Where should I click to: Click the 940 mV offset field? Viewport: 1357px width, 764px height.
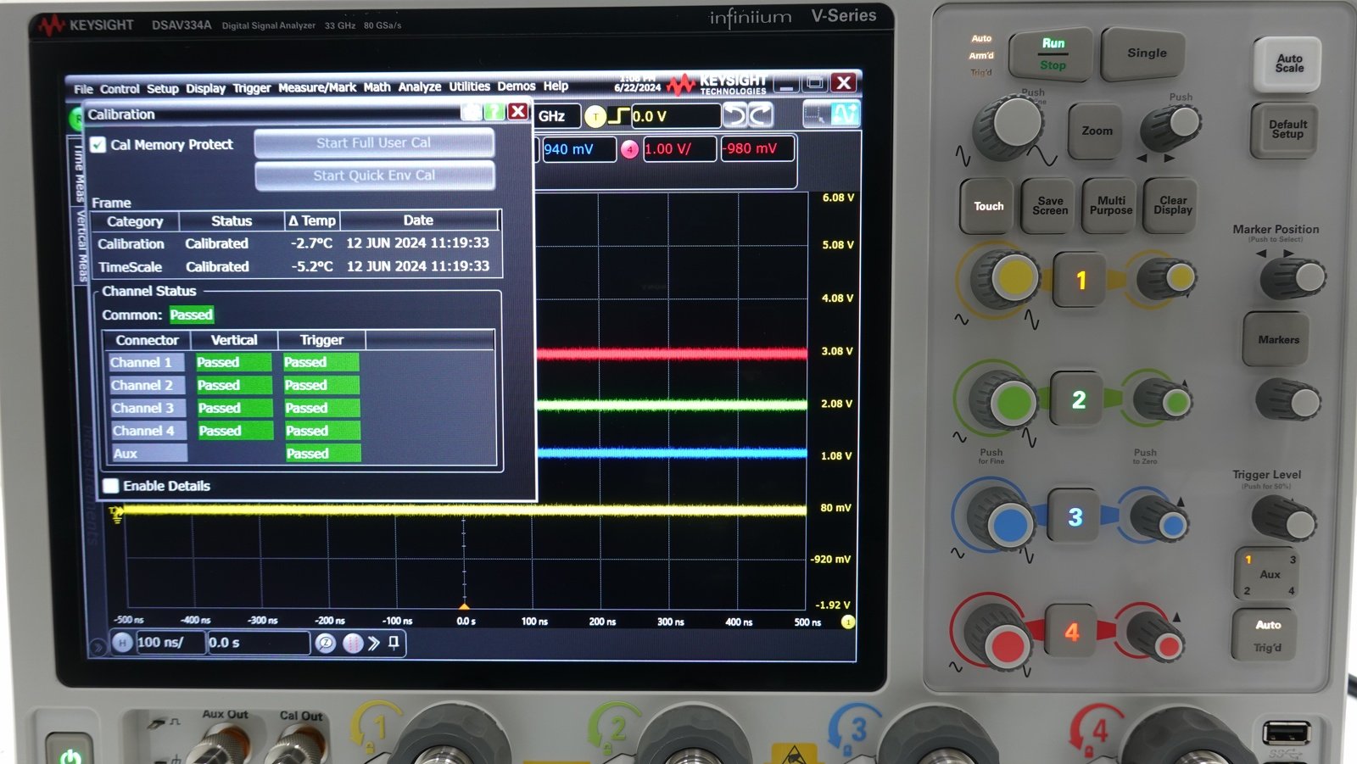pyautogui.click(x=578, y=149)
